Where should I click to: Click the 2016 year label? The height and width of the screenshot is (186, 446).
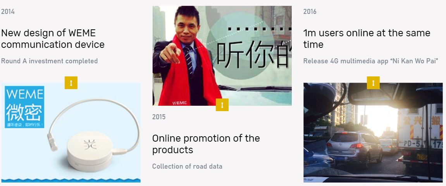pos(310,12)
